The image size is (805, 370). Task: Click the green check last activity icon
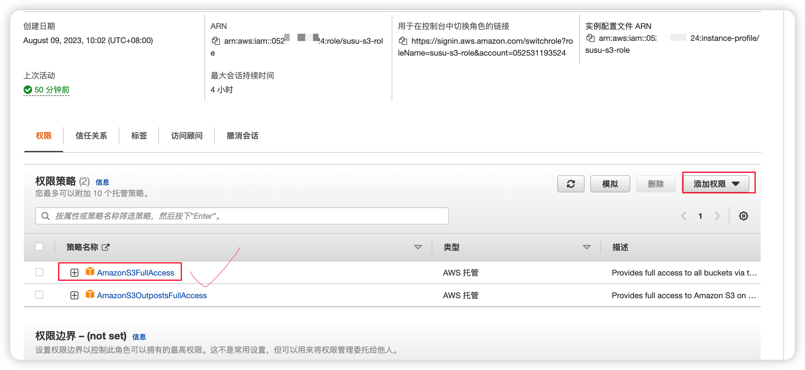28,90
